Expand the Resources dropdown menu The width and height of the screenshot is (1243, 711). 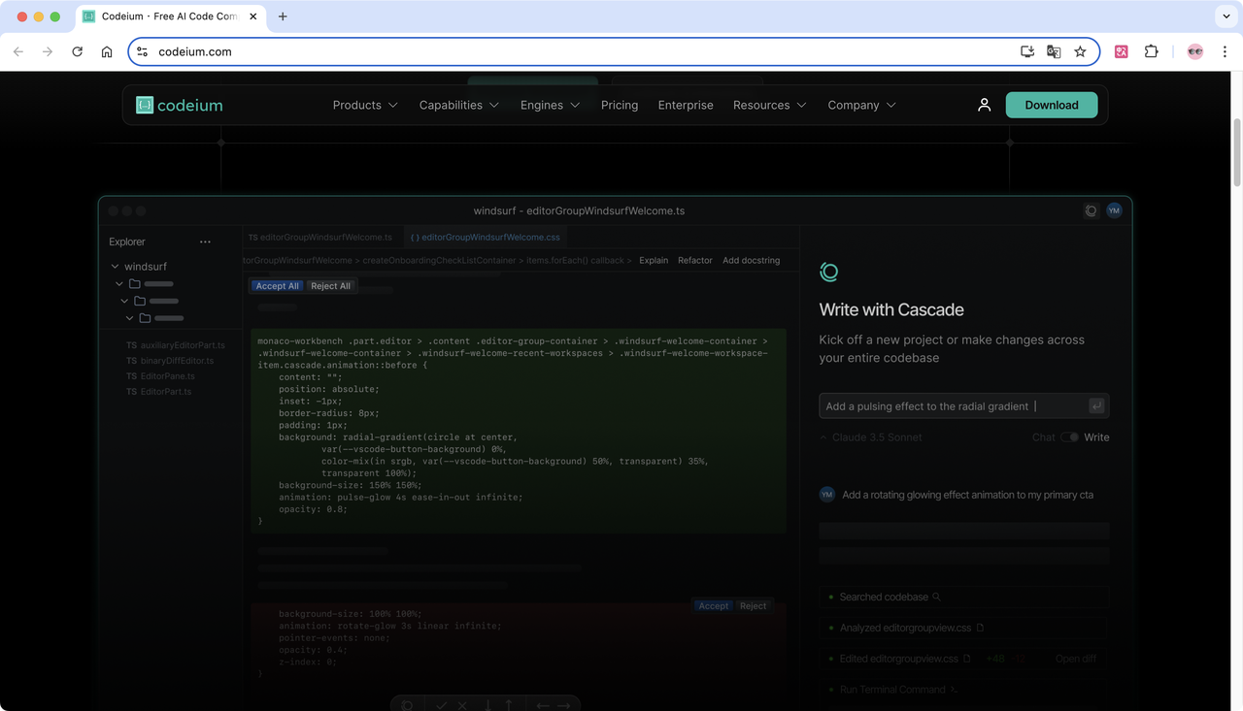[770, 105]
